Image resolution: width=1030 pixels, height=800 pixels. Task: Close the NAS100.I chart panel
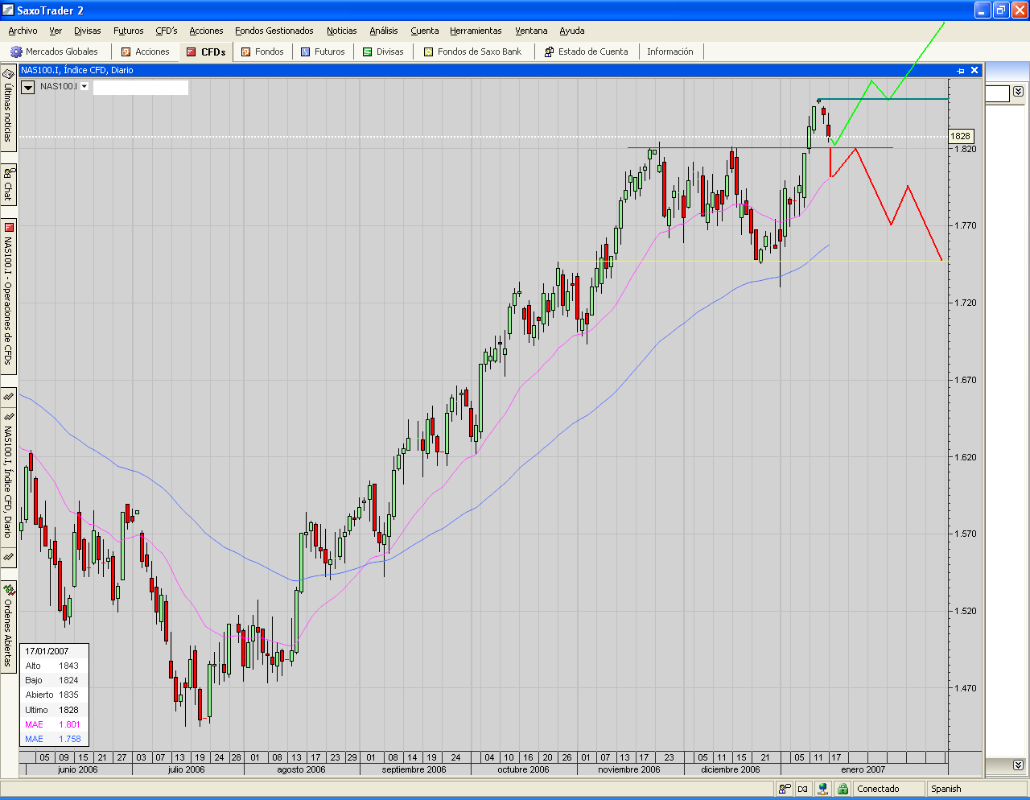974,70
